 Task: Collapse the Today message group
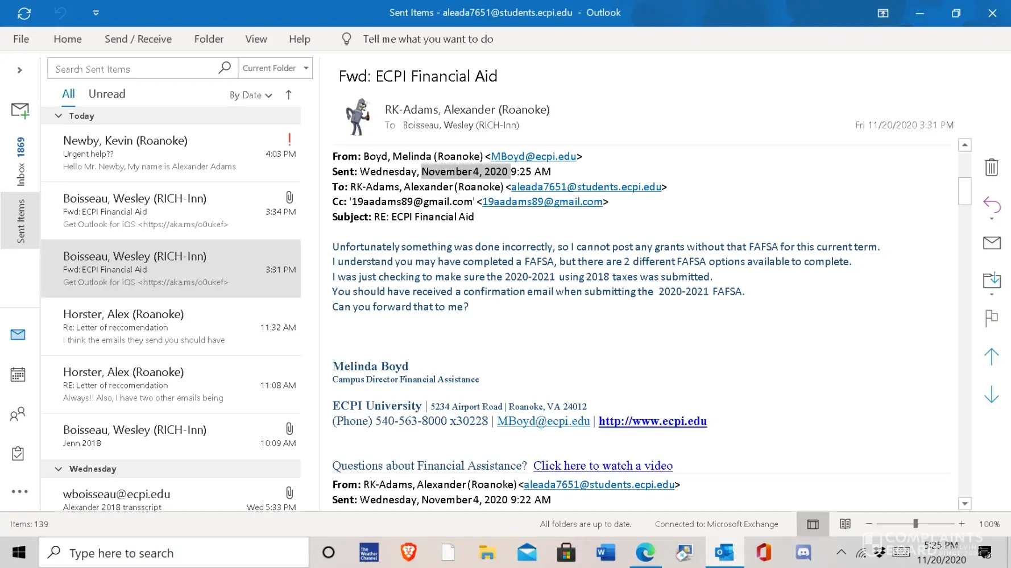click(59, 116)
